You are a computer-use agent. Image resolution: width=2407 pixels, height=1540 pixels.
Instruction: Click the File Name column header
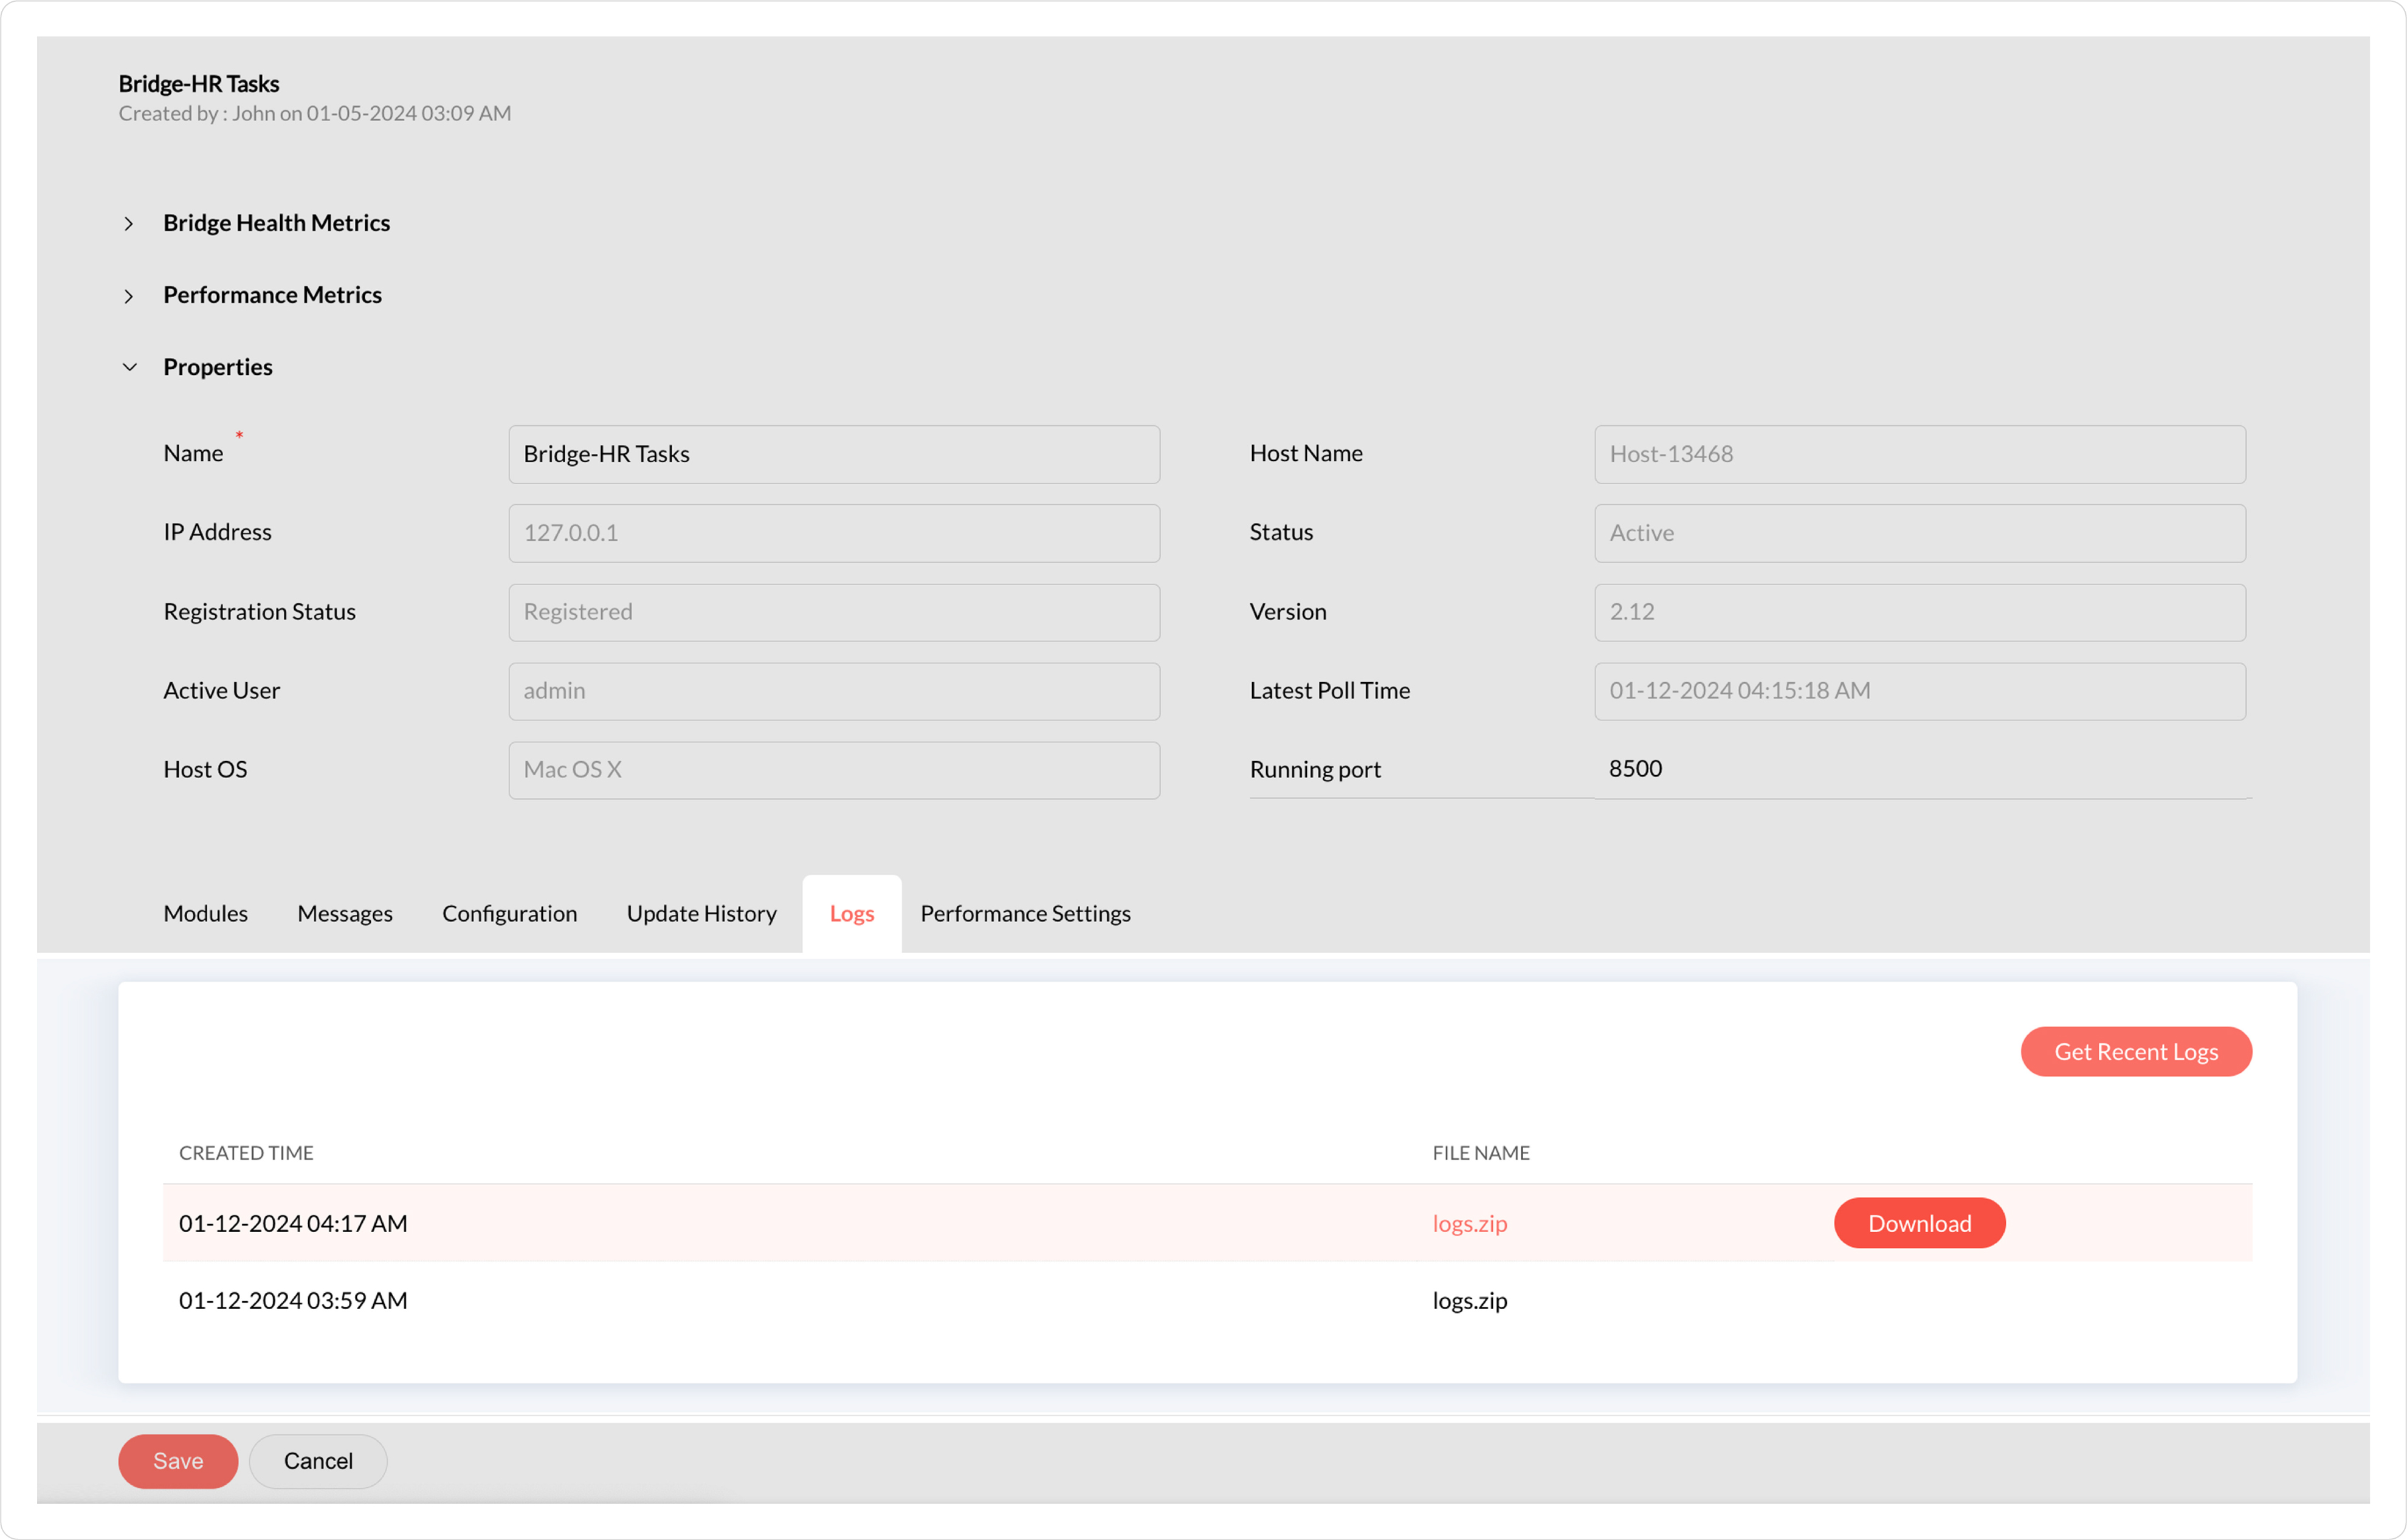coord(1479,1153)
